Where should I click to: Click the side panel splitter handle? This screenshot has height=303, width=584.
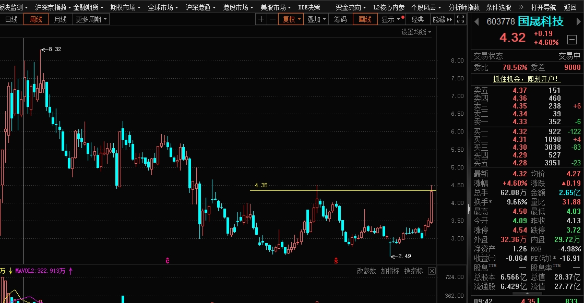coord(469,209)
